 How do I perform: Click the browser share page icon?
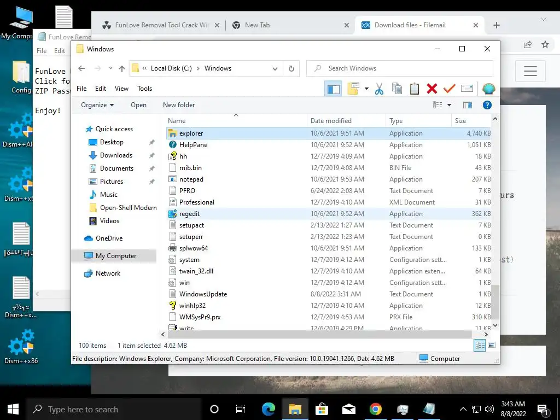pyautogui.click(x=527, y=44)
